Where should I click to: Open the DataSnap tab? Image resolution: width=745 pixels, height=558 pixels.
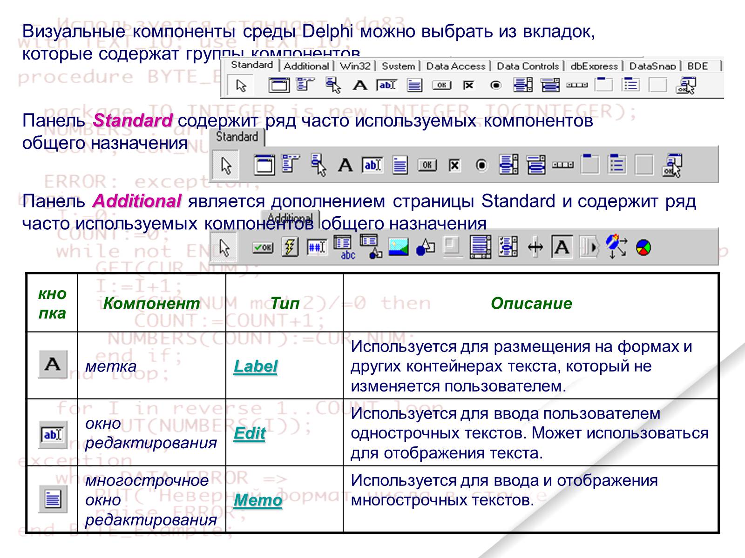(x=652, y=66)
